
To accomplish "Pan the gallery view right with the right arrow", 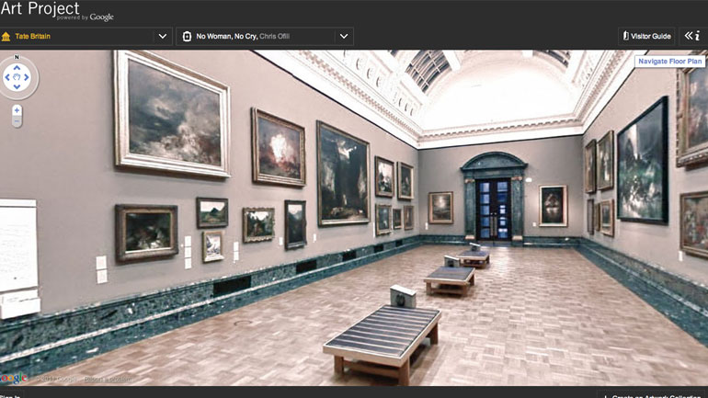I will pos(26,77).
